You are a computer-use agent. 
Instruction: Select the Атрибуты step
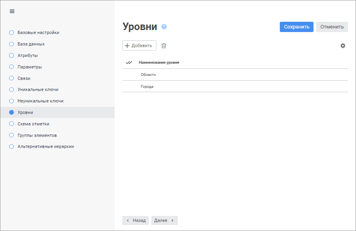click(x=28, y=55)
